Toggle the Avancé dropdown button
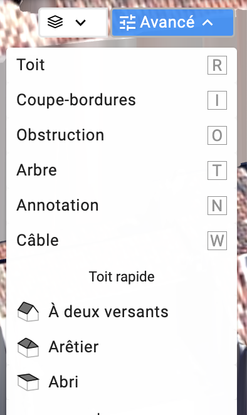The image size is (247, 415). (173, 22)
